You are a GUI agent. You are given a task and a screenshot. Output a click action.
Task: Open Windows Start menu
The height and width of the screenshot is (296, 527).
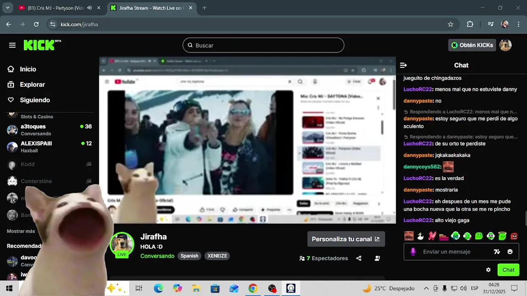9,289
